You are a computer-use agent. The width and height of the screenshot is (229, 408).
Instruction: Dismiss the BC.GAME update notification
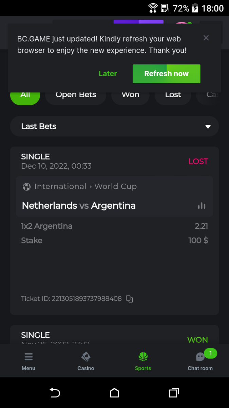(206, 38)
